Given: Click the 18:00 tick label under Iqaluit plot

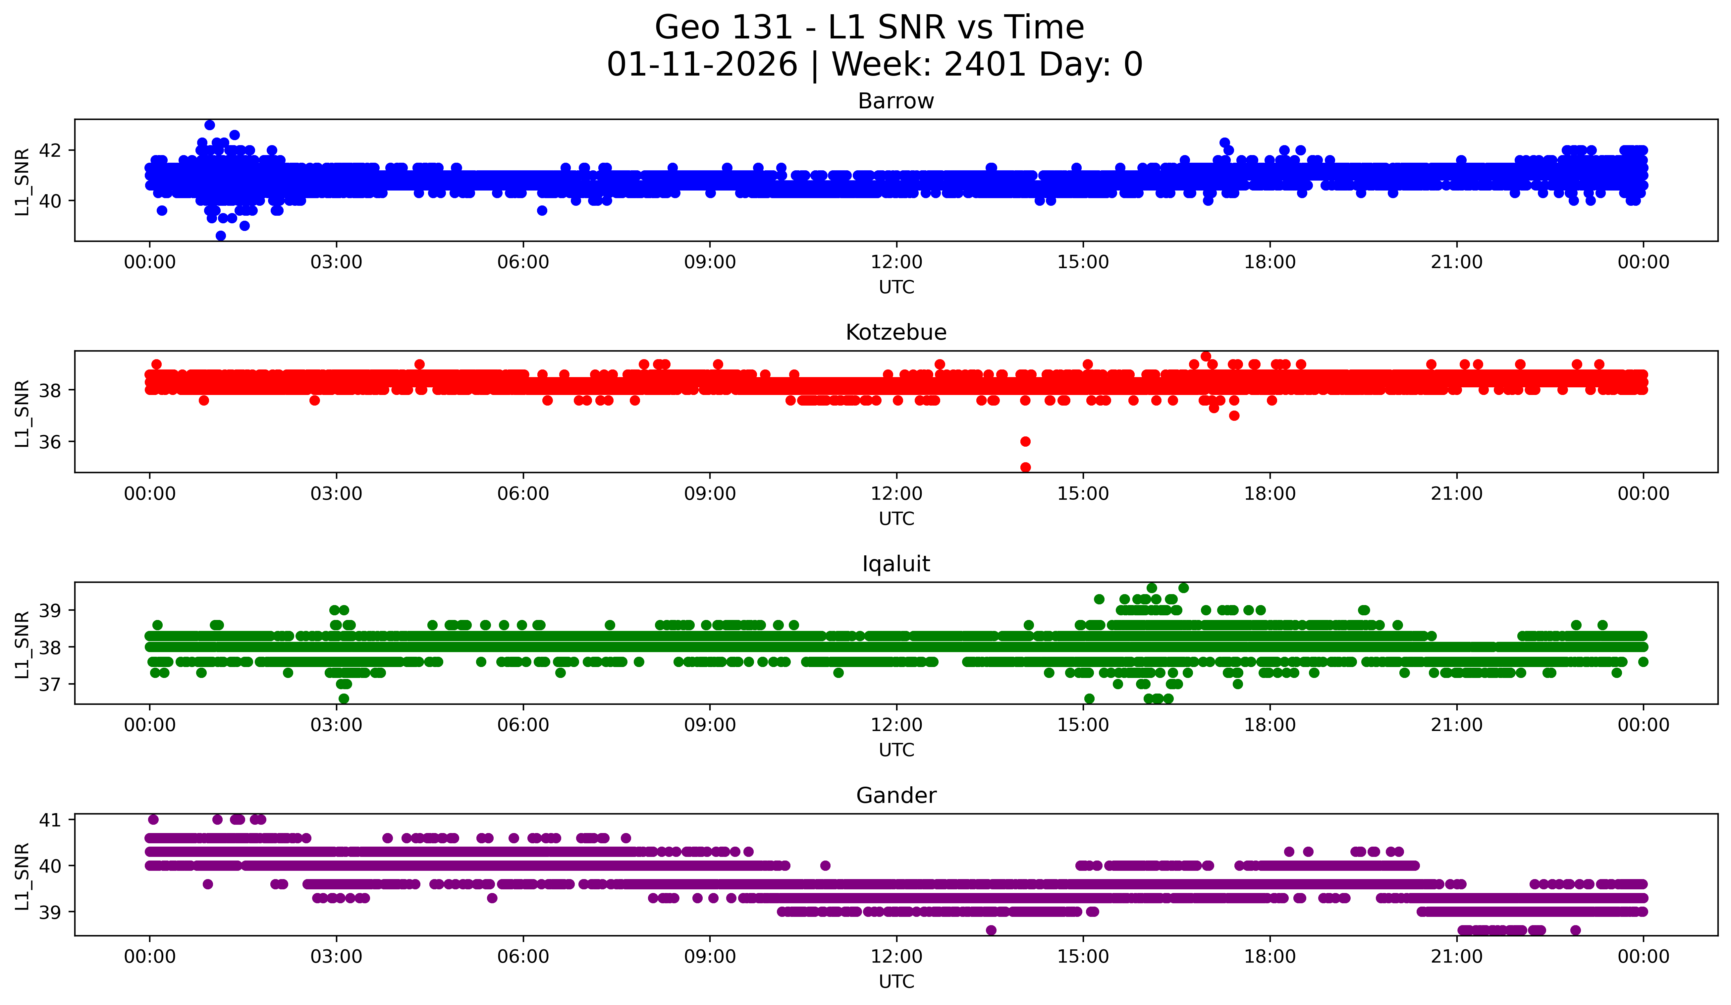Looking at the screenshot, I should 1270,725.
